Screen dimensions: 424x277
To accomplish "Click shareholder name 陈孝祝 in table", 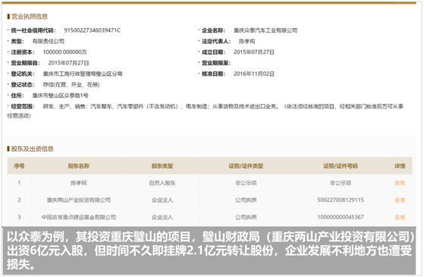I will click(79, 183).
